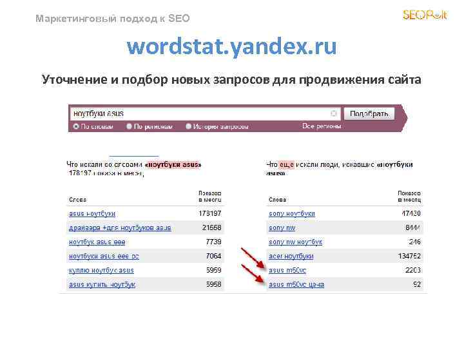Select the История запросов radio button
This screenshot has width=464, height=348.
(x=188, y=127)
